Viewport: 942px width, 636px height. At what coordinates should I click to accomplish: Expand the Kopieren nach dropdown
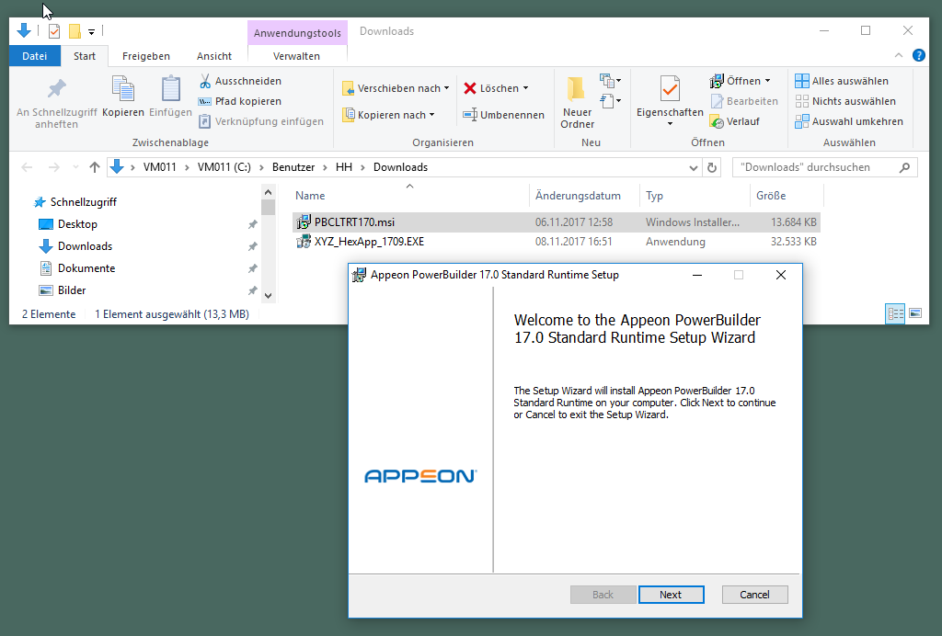click(x=432, y=115)
